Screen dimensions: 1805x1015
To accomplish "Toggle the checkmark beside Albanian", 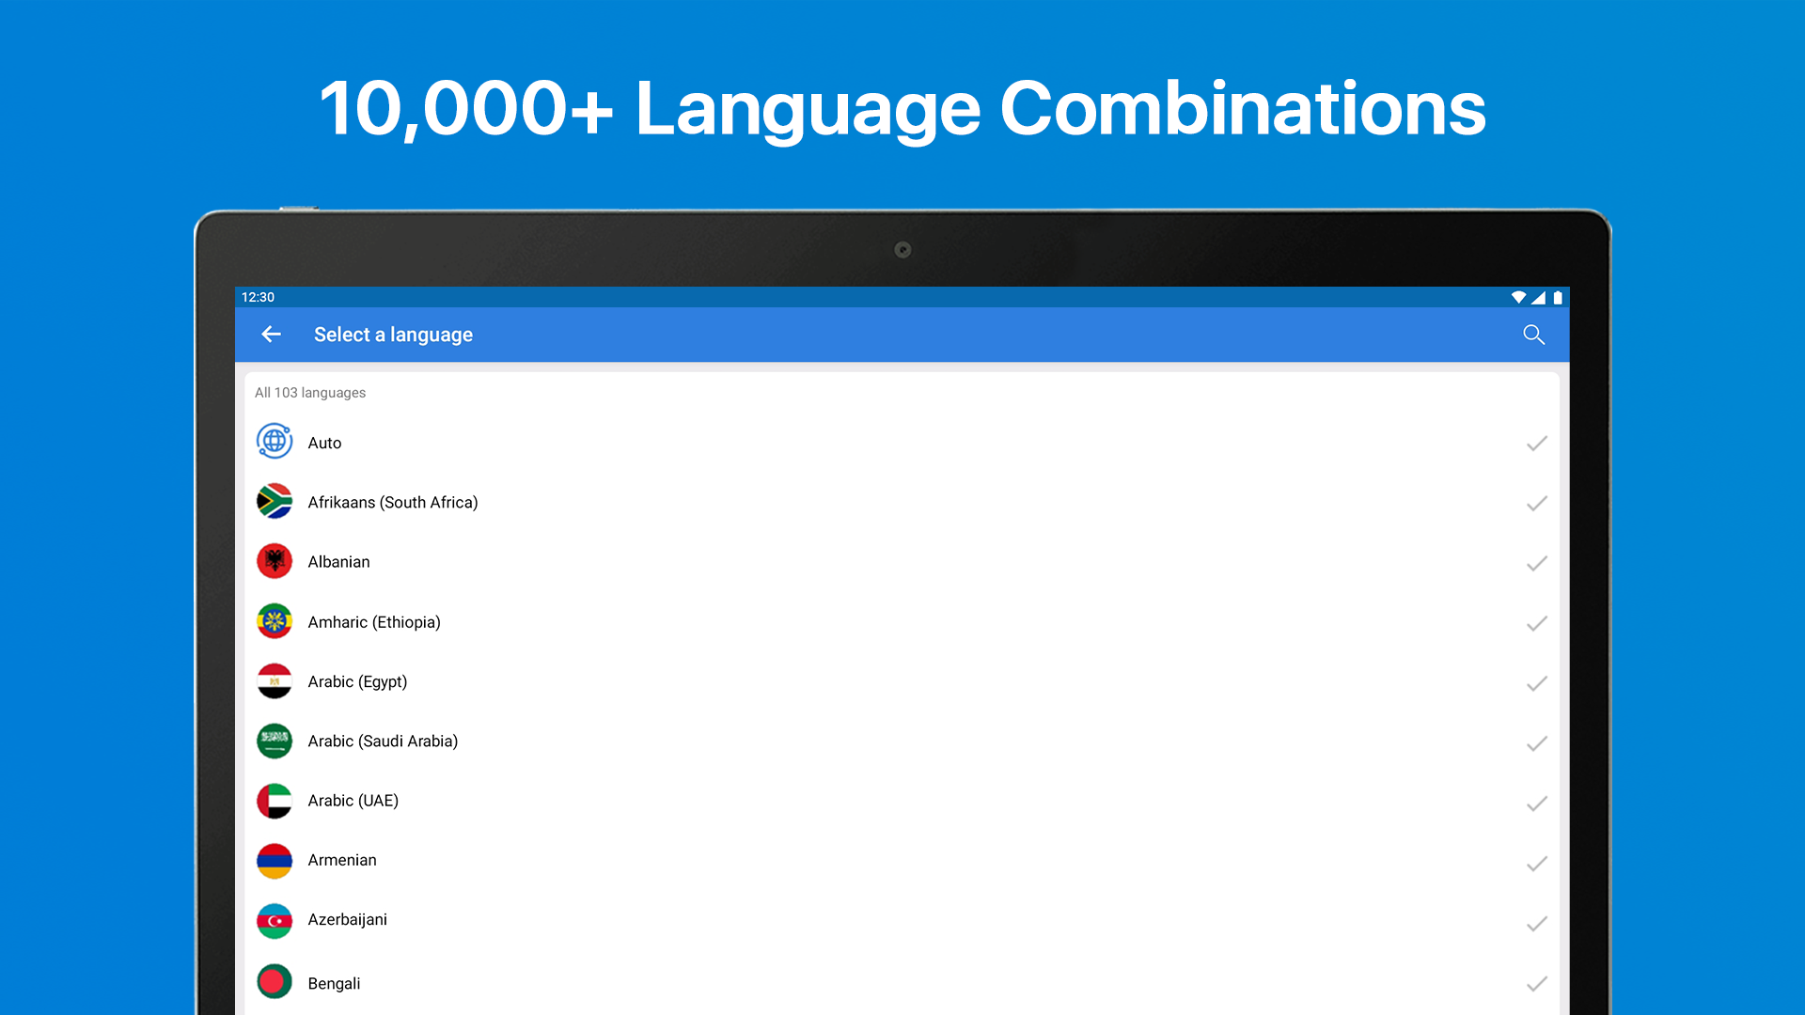I will (1536, 563).
